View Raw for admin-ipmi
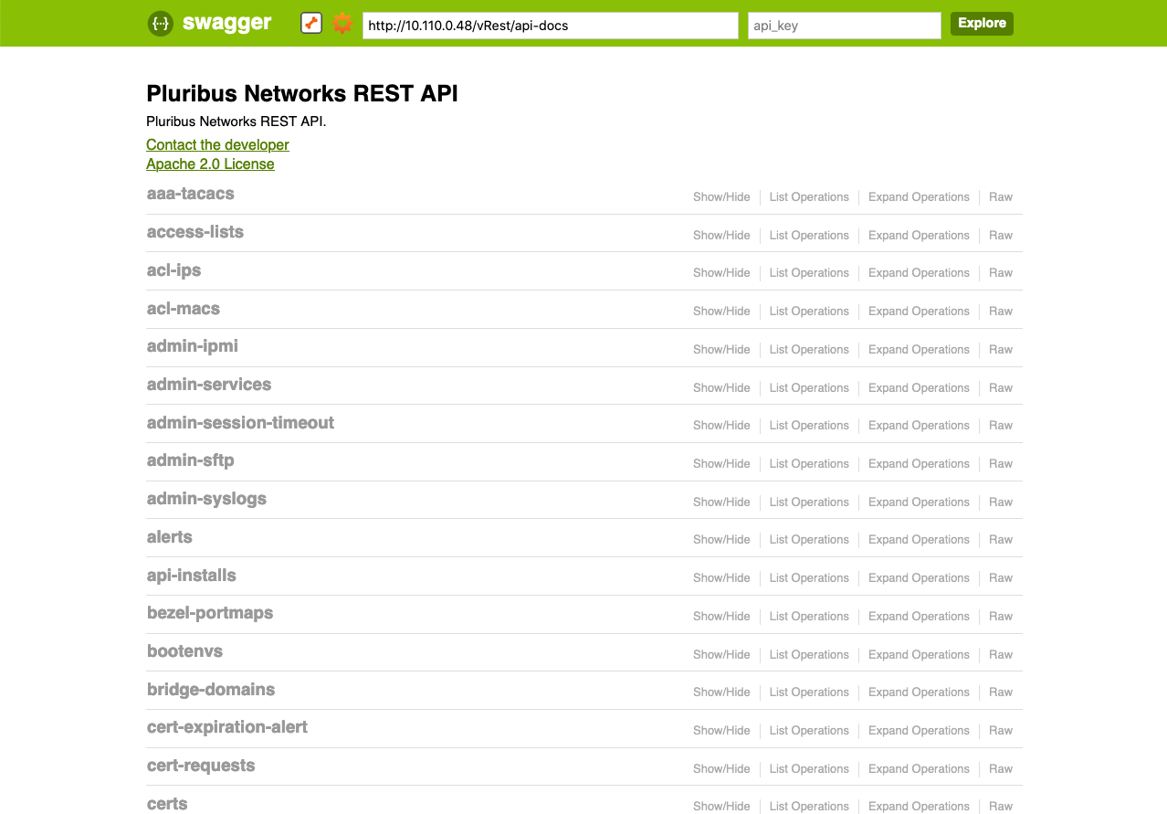The image size is (1167, 814). click(1001, 350)
